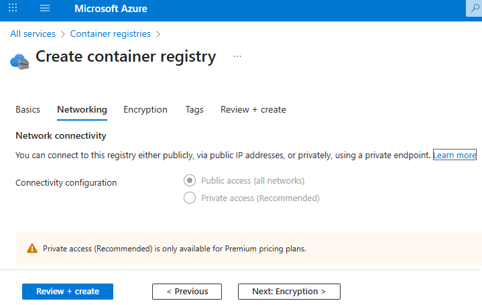Screen dimensions: 482x305
Task: Select Private access (Recommended) option
Action: 190,198
